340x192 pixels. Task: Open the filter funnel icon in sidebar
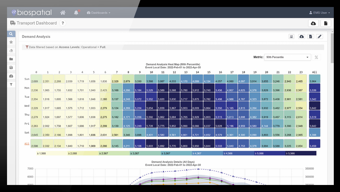click(x=11, y=84)
